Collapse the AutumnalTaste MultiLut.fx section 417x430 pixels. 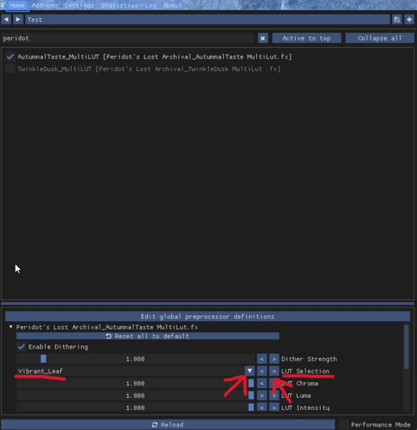point(11,327)
